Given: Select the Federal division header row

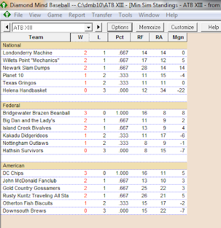Looking at the screenshot, I should coord(94,105).
